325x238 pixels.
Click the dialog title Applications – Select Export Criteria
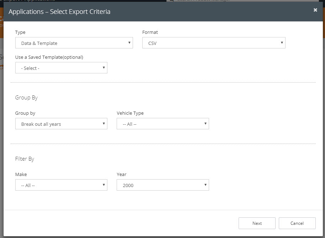[x=59, y=12]
